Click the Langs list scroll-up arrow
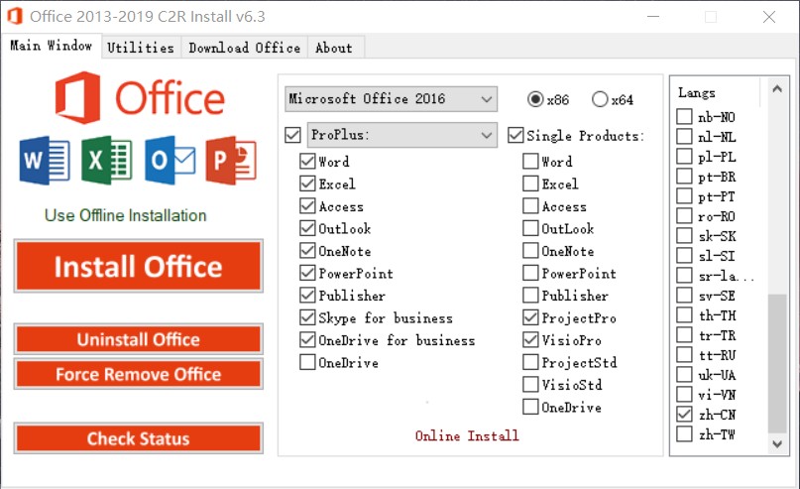 (x=777, y=89)
